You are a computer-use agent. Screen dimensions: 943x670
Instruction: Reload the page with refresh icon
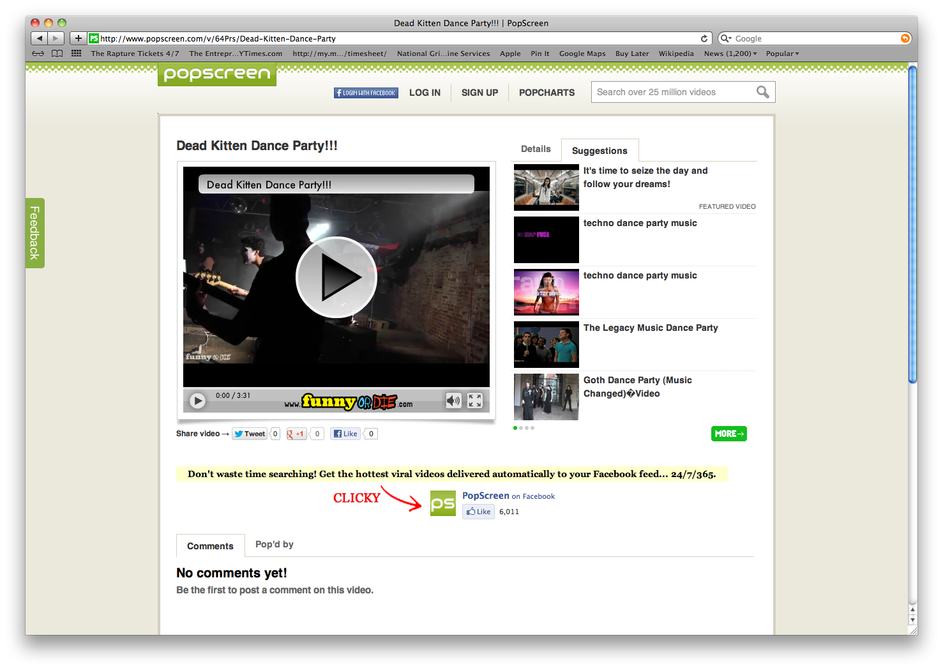click(704, 38)
